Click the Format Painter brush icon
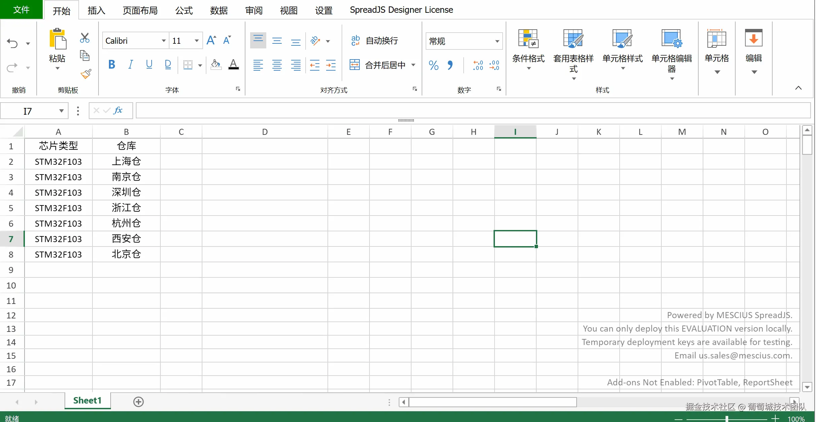Image resolution: width=817 pixels, height=422 pixels. tap(86, 74)
